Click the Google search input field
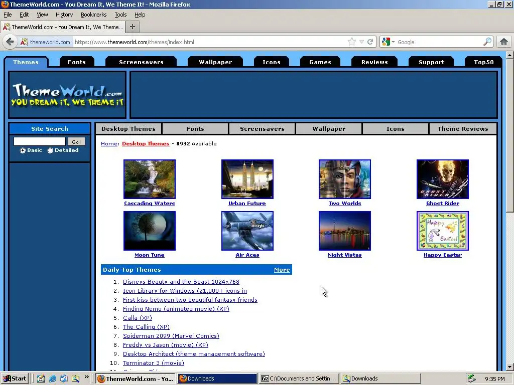Image resolution: width=514 pixels, height=385 pixels. click(439, 42)
